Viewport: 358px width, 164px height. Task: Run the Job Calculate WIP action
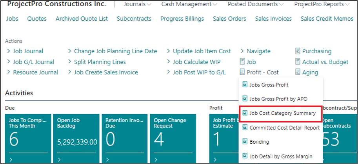coord(196,62)
